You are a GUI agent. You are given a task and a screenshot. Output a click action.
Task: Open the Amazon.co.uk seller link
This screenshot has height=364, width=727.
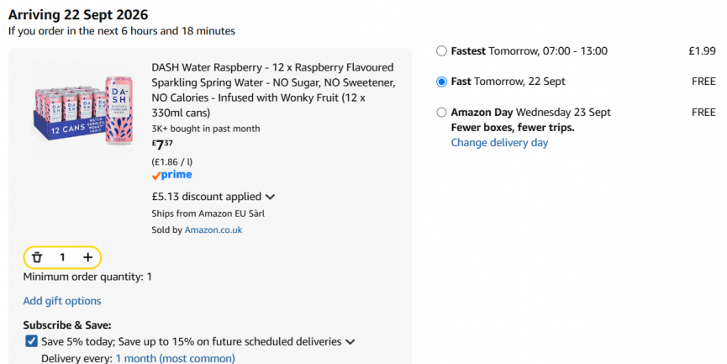coord(213,230)
